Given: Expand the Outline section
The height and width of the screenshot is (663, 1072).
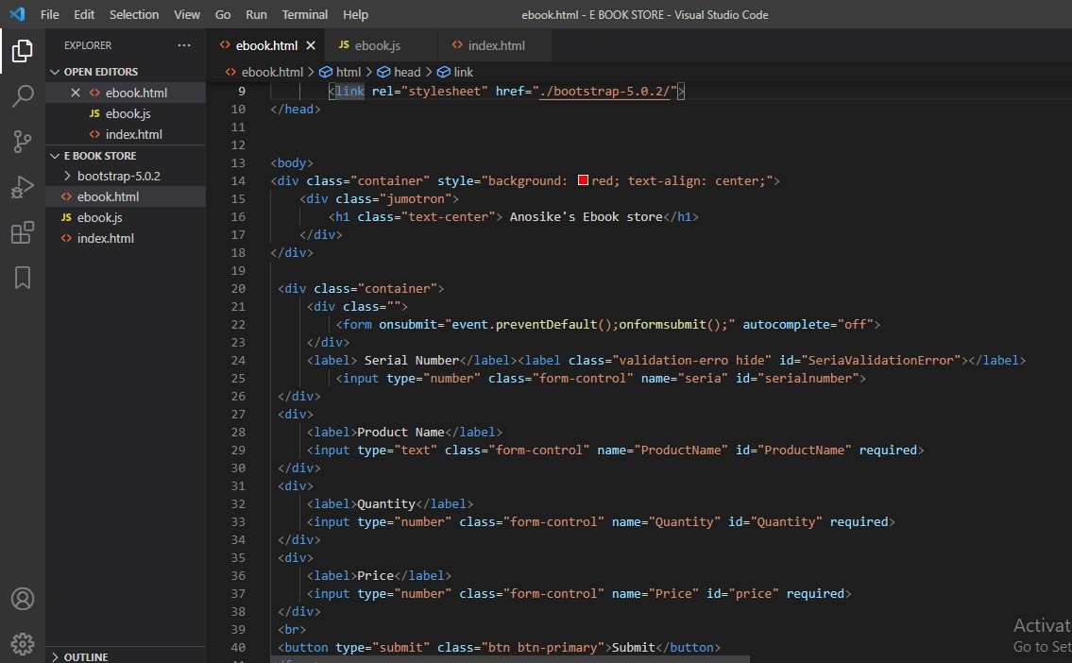Looking at the screenshot, I should (55, 656).
